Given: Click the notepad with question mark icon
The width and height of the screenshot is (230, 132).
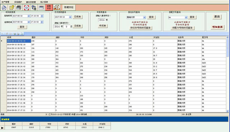Looking at the screenshot, I should 12,8.
